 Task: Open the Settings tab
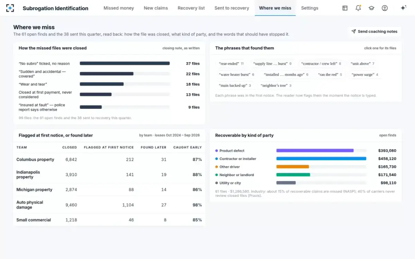point(310,8)
